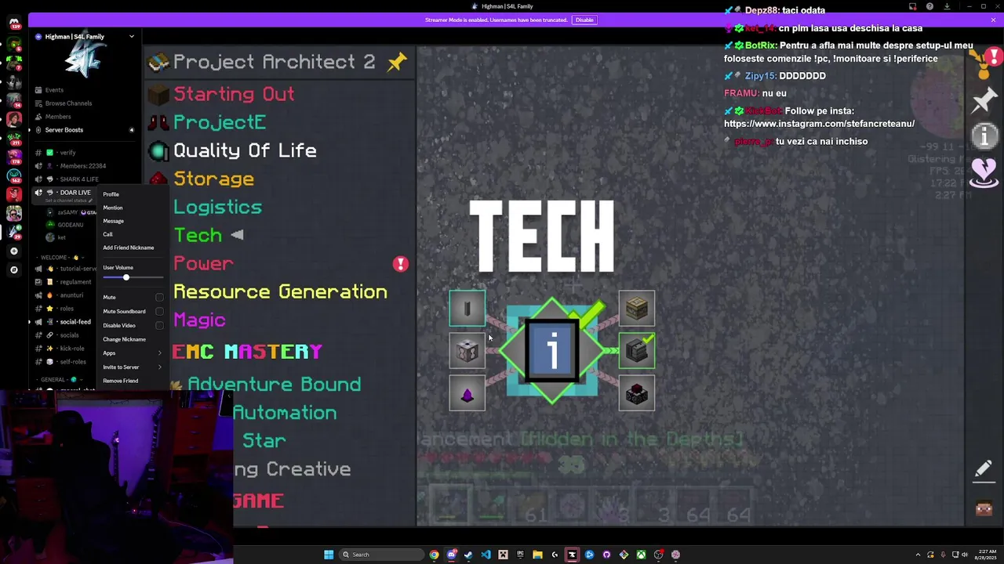Select the purple gem quest node
This screenshot has height=564, width=1004.
467,393
